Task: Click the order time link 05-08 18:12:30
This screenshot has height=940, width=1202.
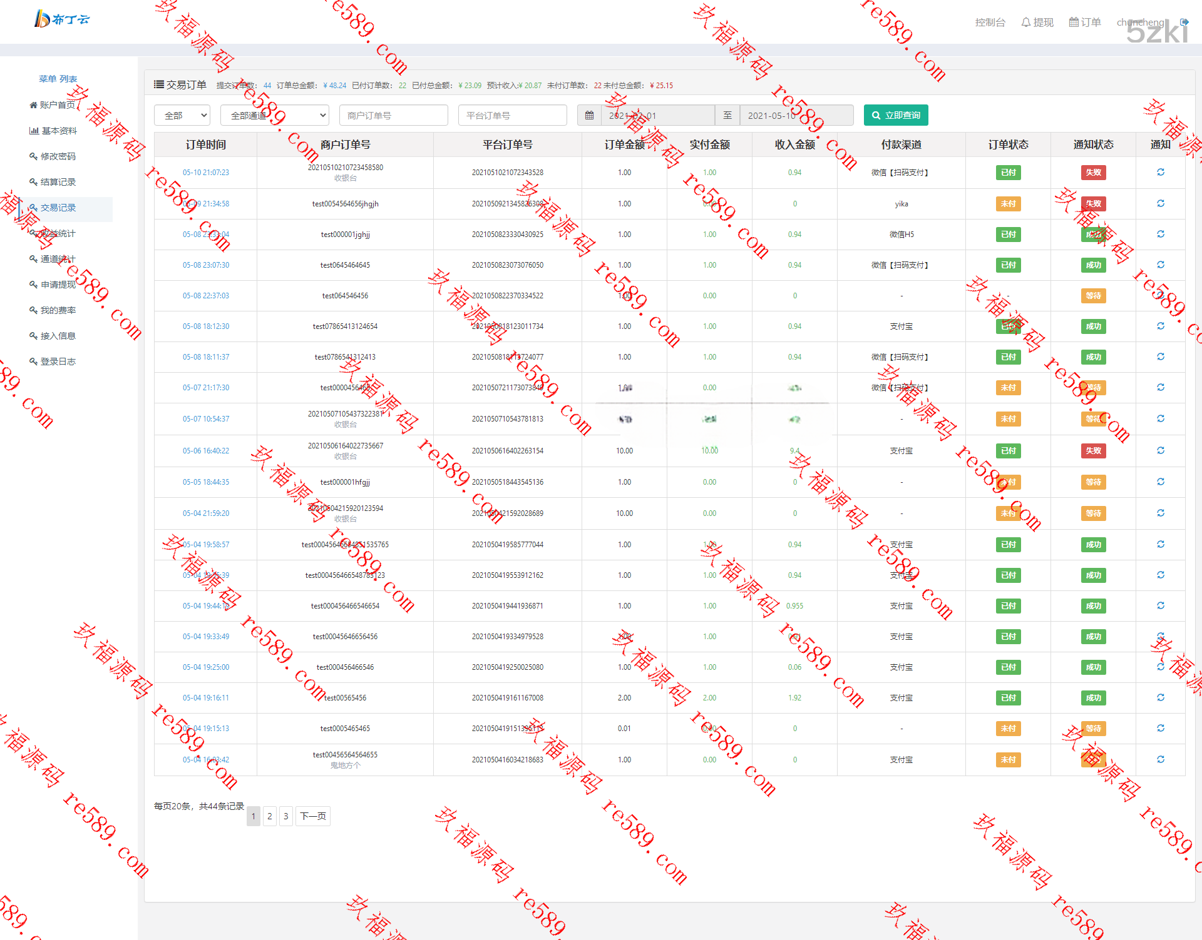Action: click(205, 326)
